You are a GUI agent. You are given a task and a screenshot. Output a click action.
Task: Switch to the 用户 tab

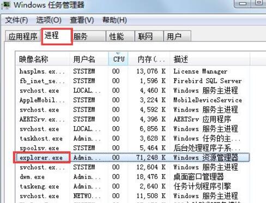177,36
